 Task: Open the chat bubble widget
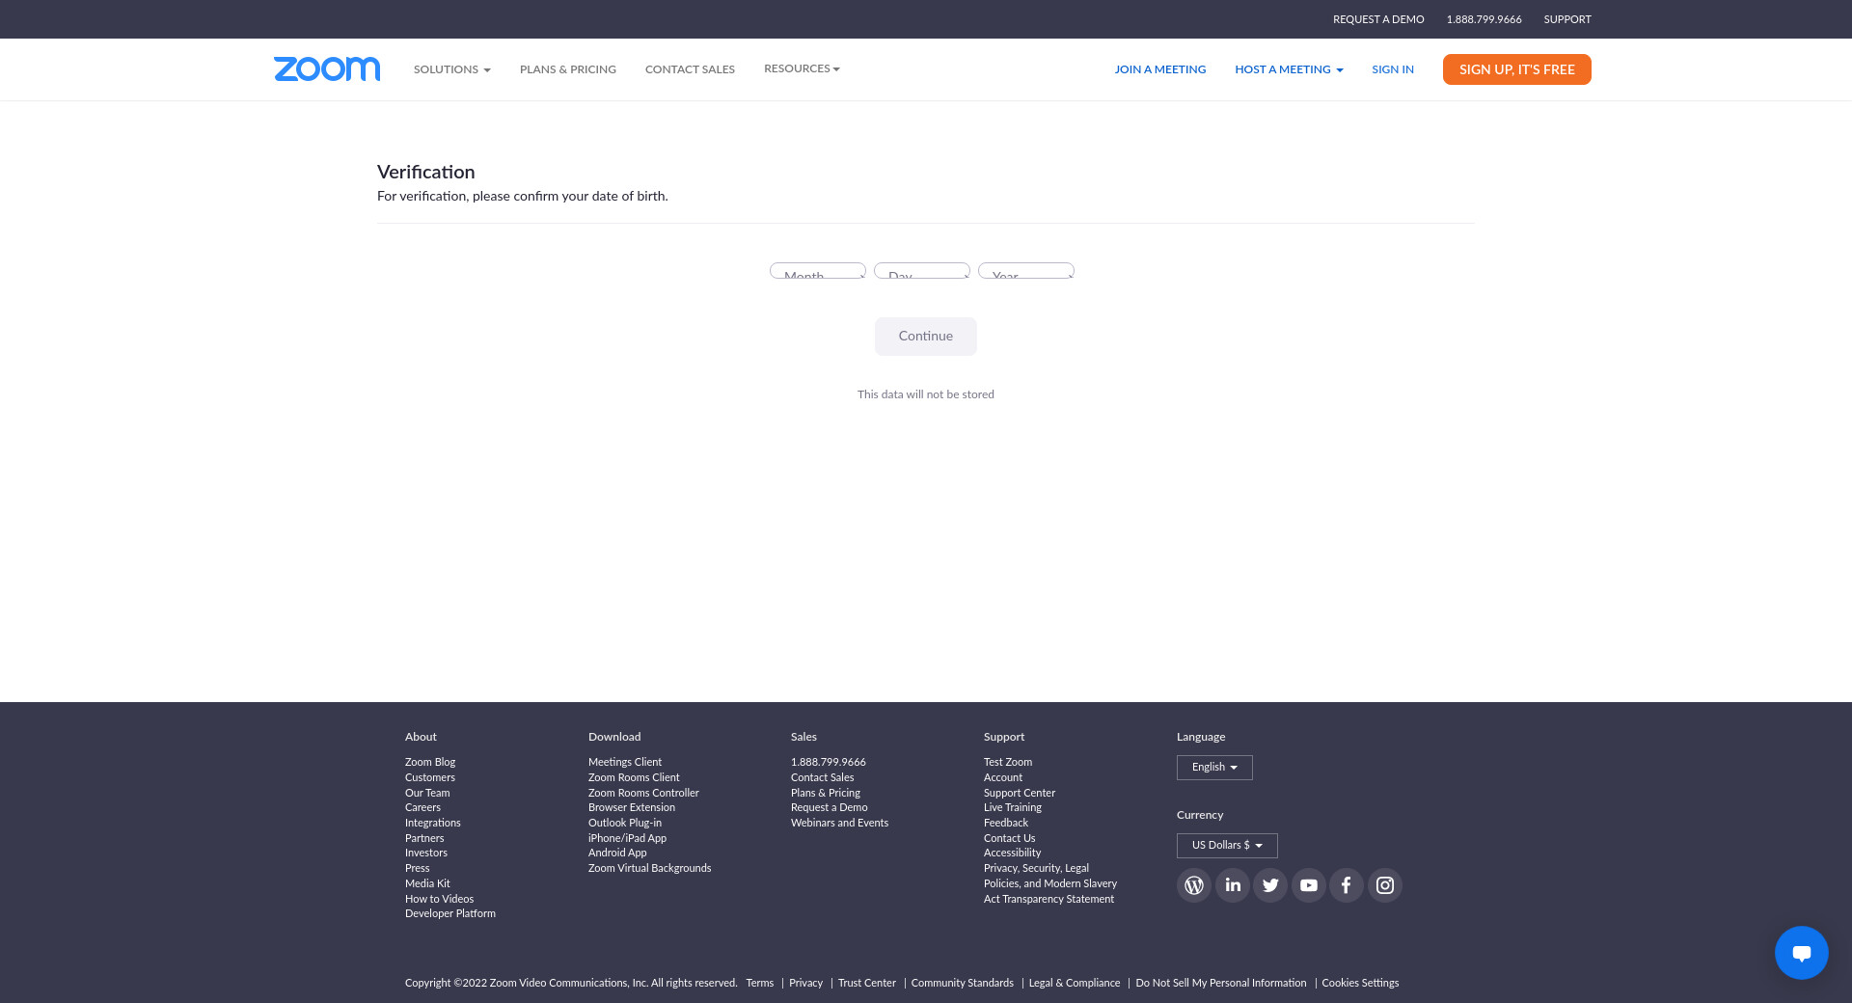[x=1801, y=953]
